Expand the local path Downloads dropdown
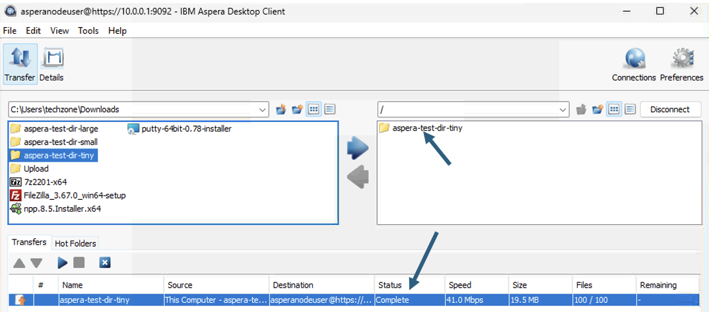The height and width of the screenshot is (312, 709). tap(263, 109)
